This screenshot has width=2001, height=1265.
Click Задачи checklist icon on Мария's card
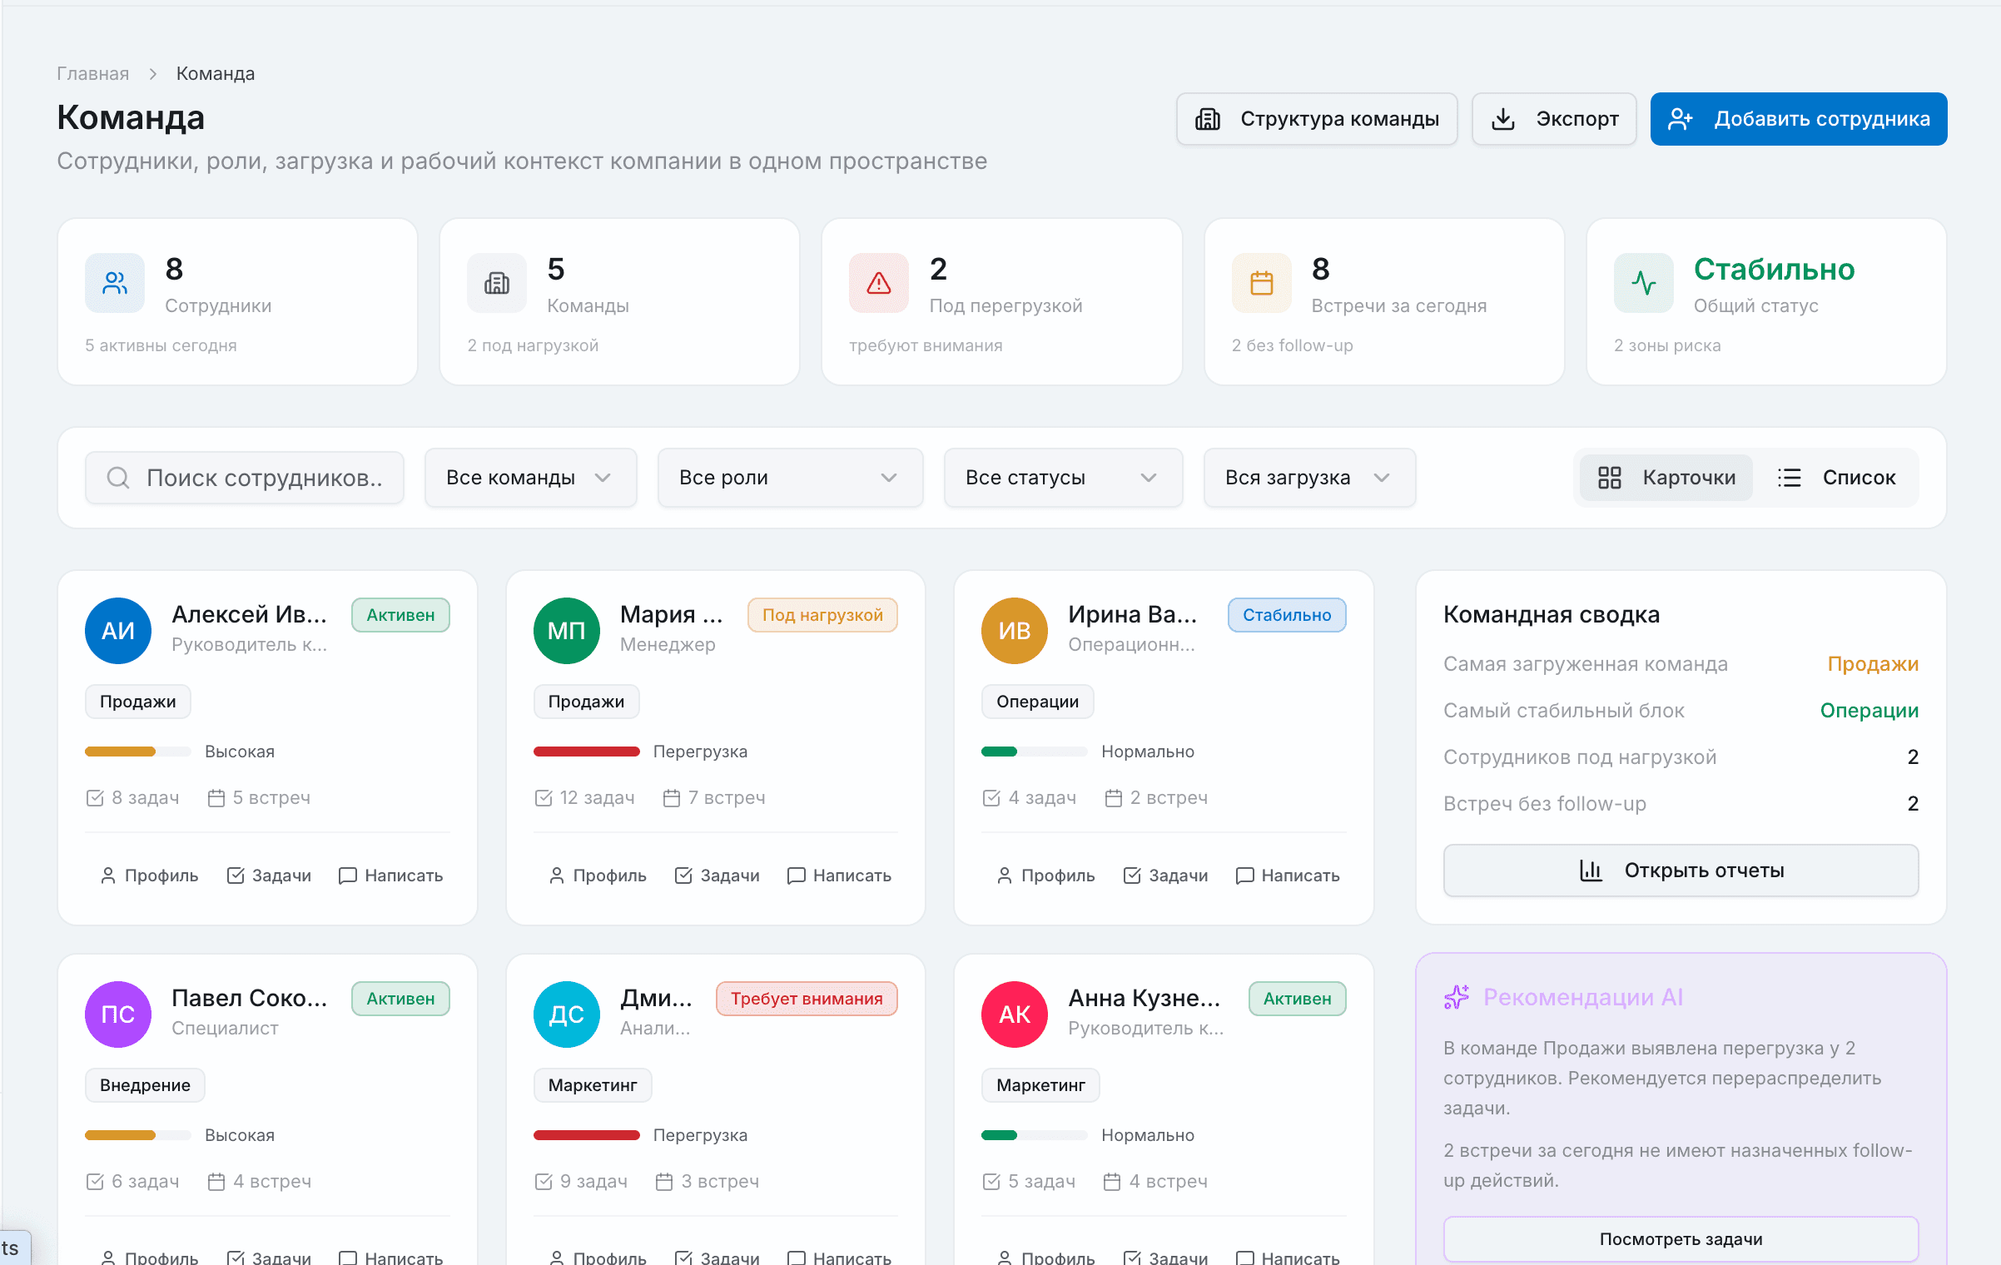(683, 875)
